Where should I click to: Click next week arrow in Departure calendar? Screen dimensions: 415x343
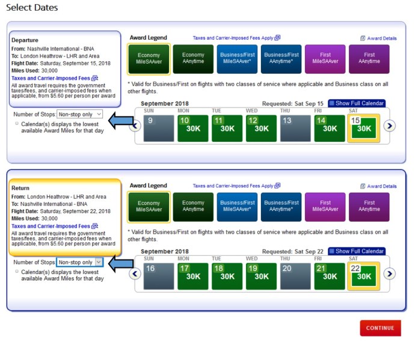click(x=390, y=126)
